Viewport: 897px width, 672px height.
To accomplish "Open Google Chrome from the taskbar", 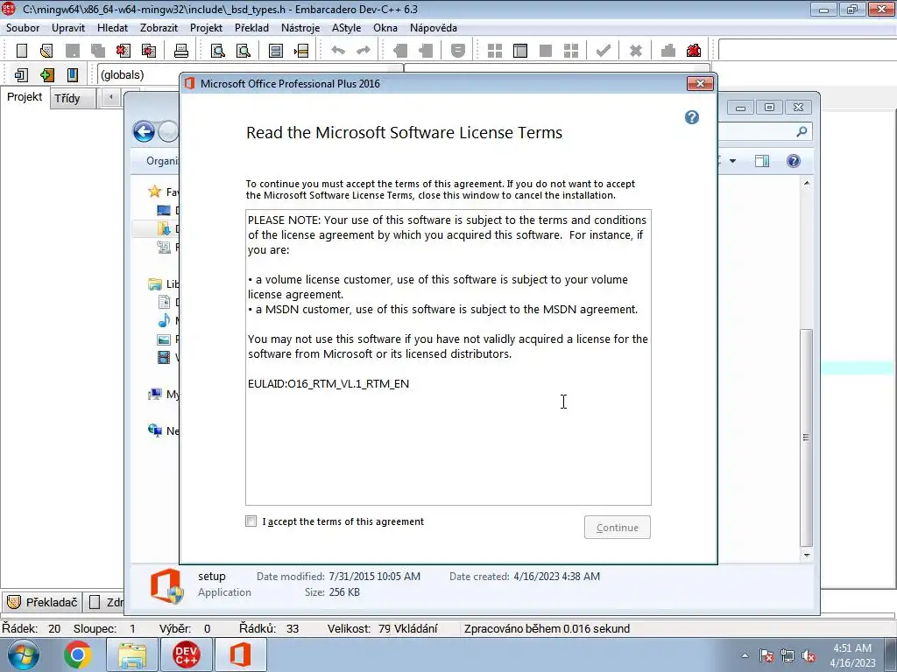I will pyautogui.click(x=78, y=654).
